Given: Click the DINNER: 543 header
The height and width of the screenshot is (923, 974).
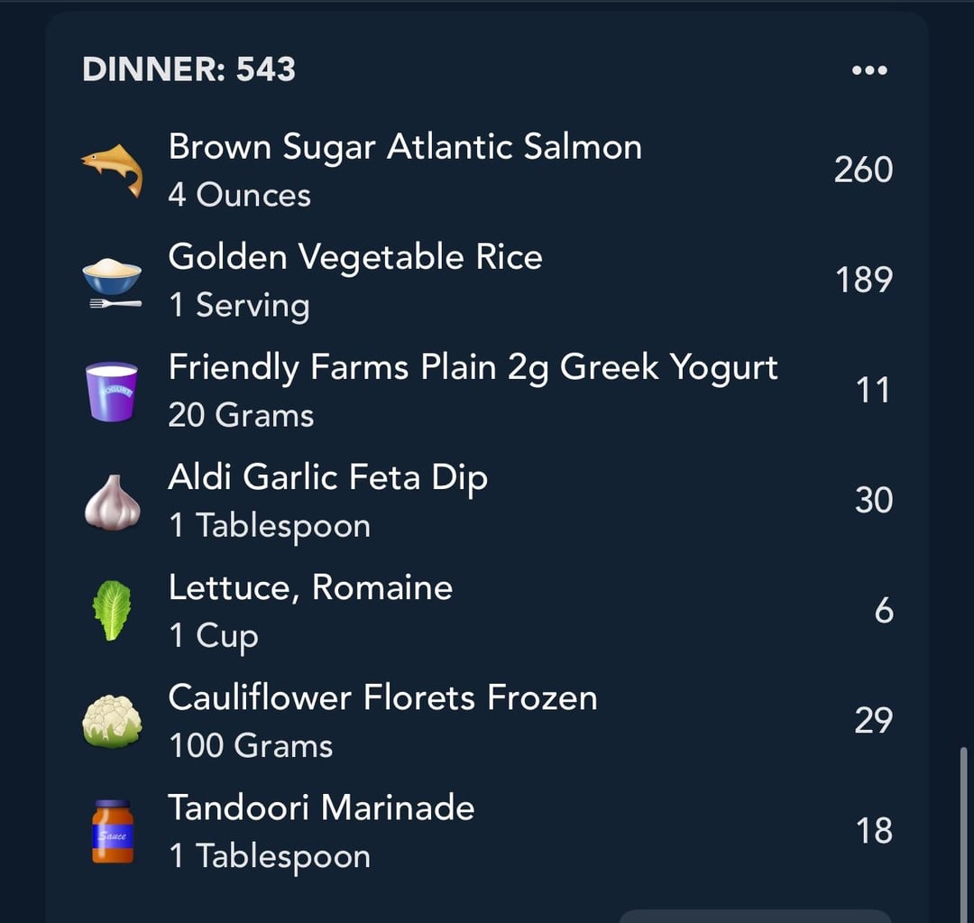Looking at the screenshot, I should 188,69.
